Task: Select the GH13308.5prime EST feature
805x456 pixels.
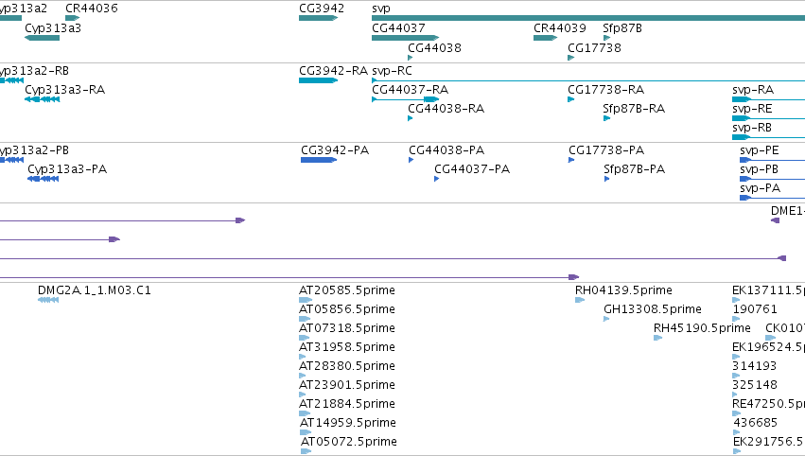Action: click(606, 319)
